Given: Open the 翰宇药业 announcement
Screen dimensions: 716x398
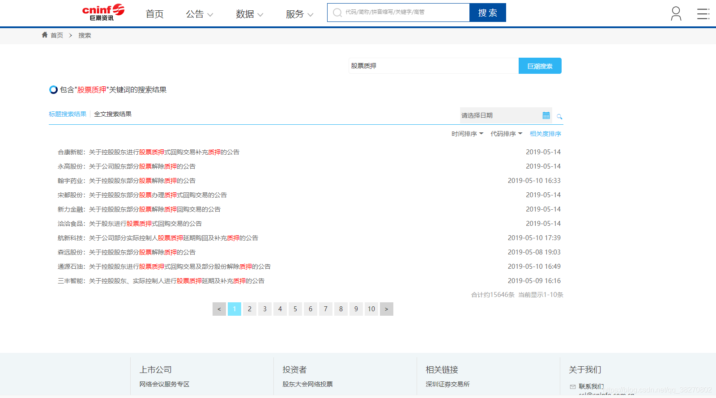Looking at the screenshot, I should tap(127, 181).
